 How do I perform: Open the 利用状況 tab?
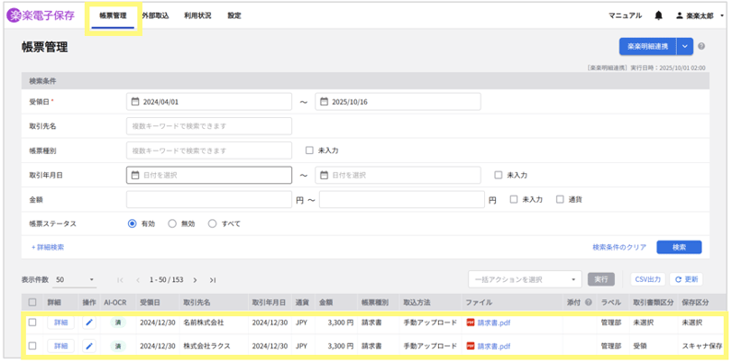pos(197,16)
